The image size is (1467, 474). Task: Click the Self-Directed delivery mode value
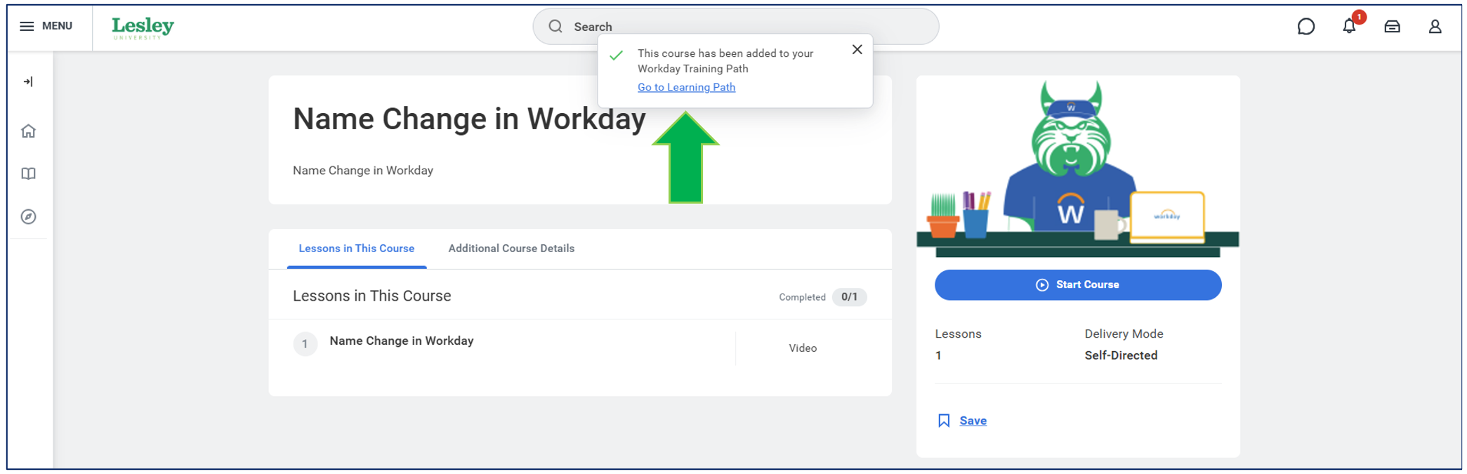1121,355
